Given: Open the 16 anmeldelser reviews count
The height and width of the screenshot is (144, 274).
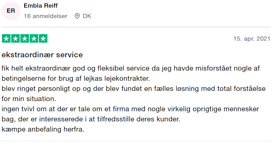Looking at the screenshot, I should pyautogui.click(x=45, y=16).
